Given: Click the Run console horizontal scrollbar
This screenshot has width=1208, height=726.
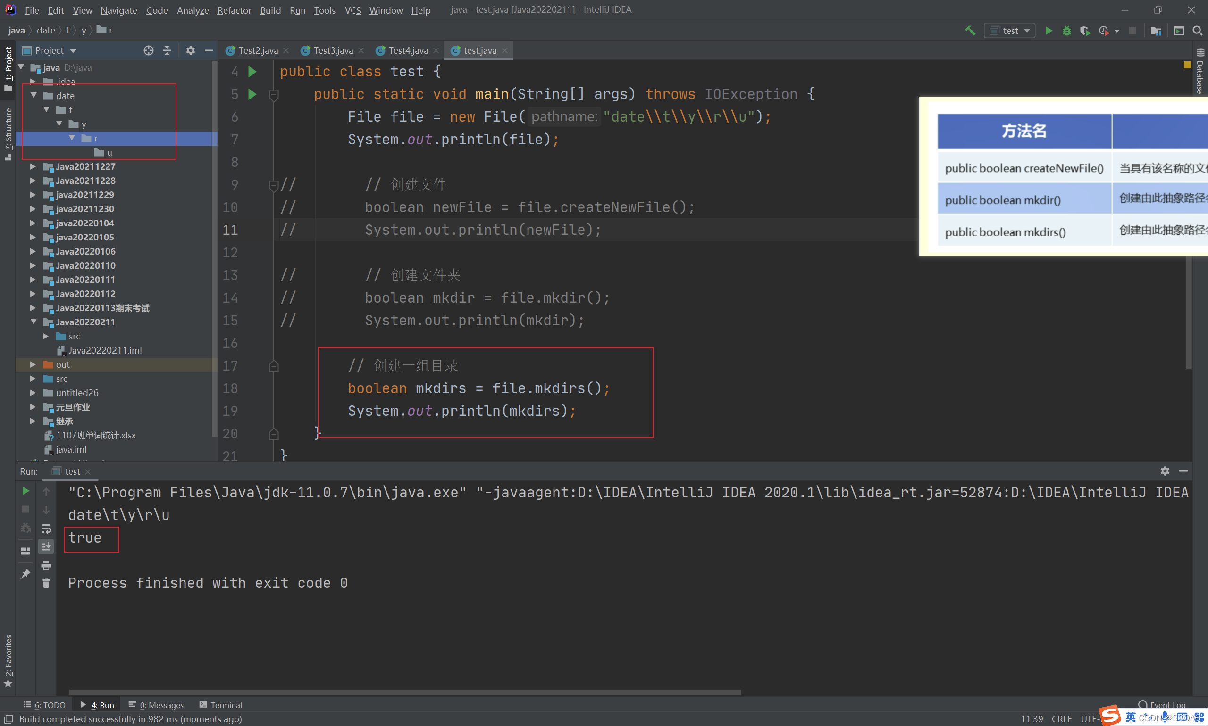Looking at the screenshot, I should [x=404, y=692].
